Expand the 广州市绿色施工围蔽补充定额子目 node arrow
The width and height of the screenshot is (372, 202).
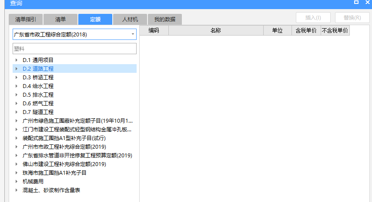coord(17,121)
